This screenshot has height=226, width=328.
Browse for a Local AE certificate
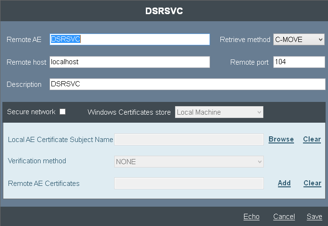tap(281, 139)
